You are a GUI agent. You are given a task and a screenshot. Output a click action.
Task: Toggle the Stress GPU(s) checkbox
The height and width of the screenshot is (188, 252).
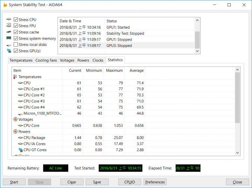pos(16,51)
